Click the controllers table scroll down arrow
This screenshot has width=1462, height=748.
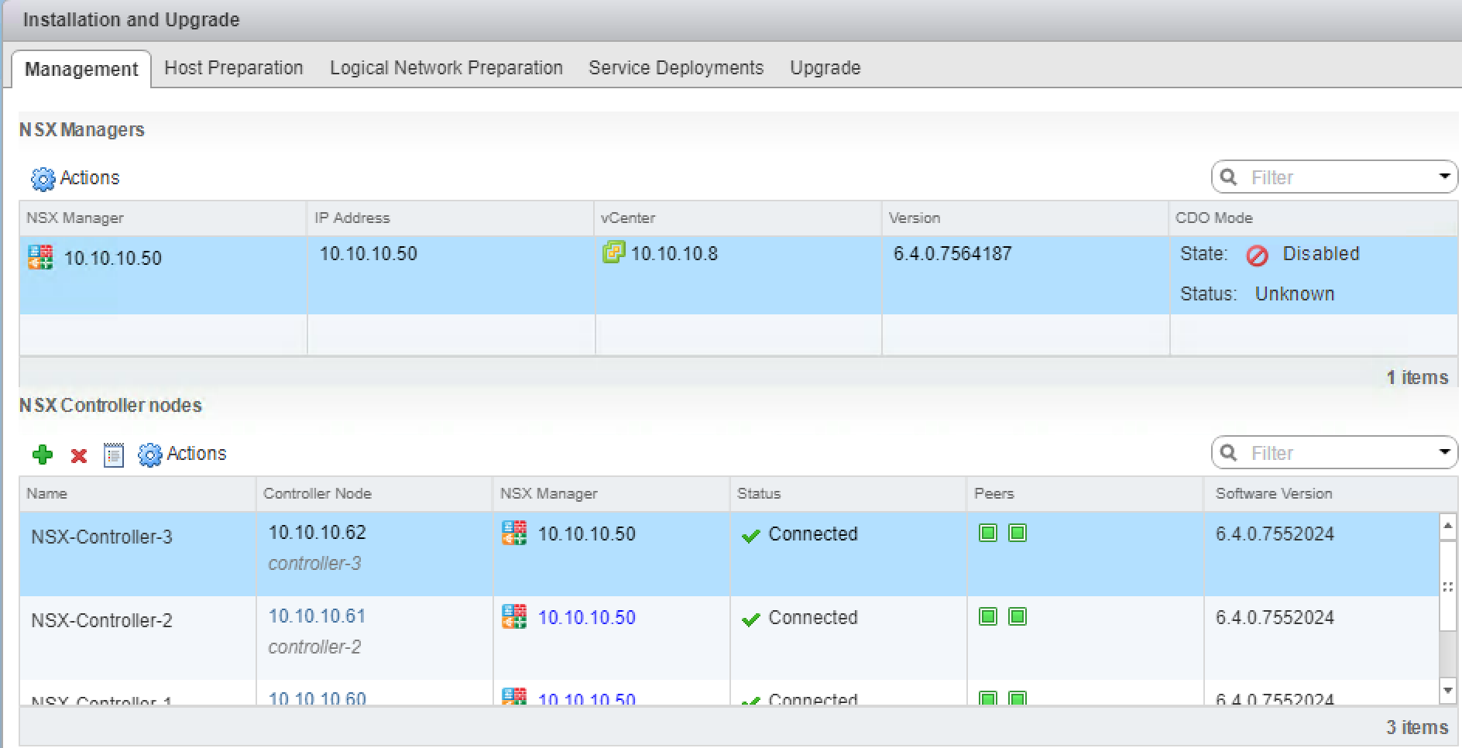pos(1447,691)
